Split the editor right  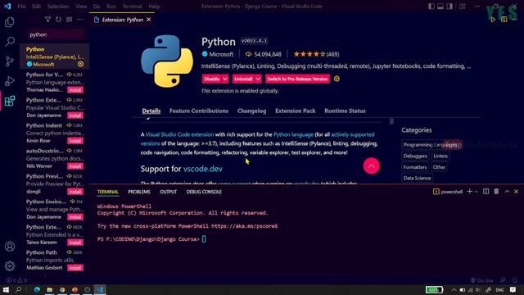click(504, 20)
